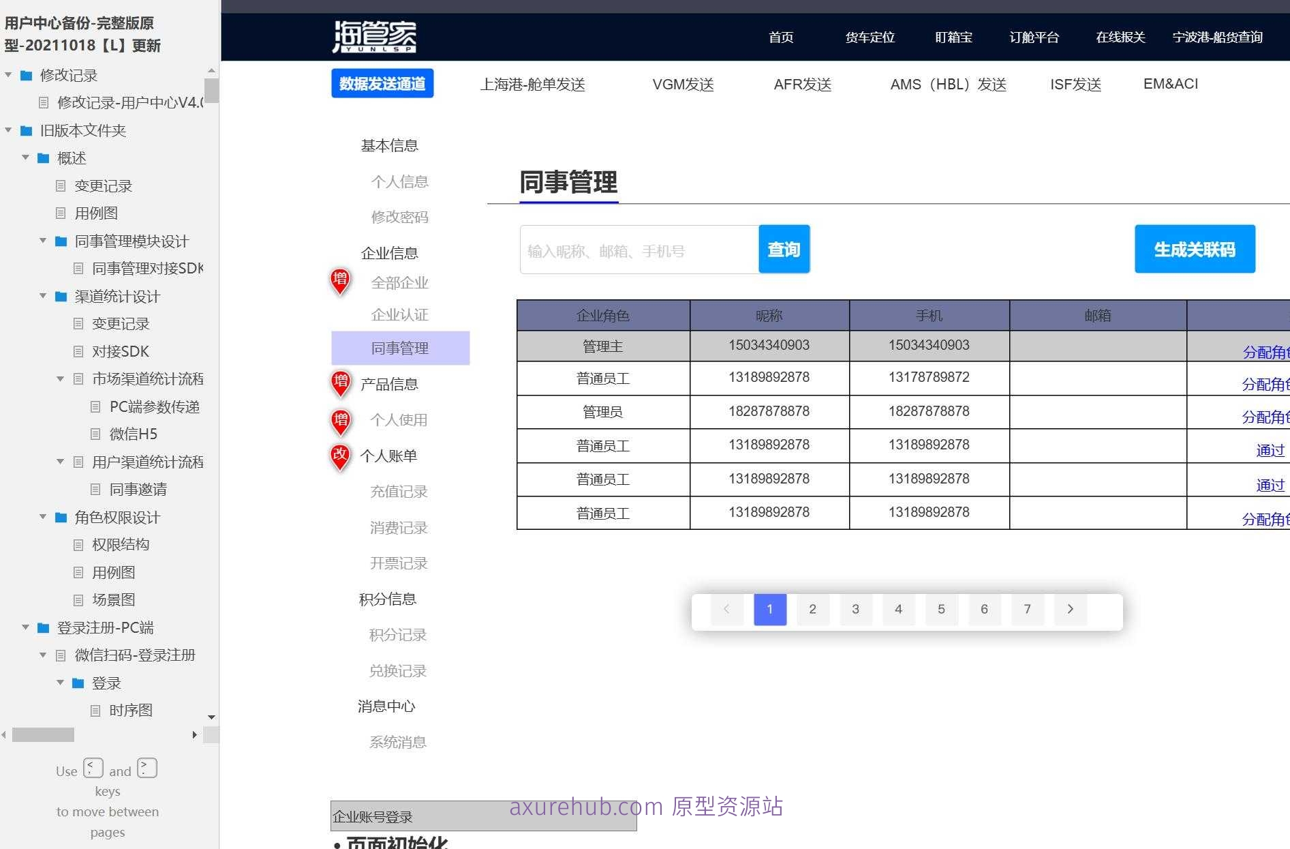This screenshot has width=1290, height=849.
Task: Click the next key icon in hint
Action: [147, 768]
